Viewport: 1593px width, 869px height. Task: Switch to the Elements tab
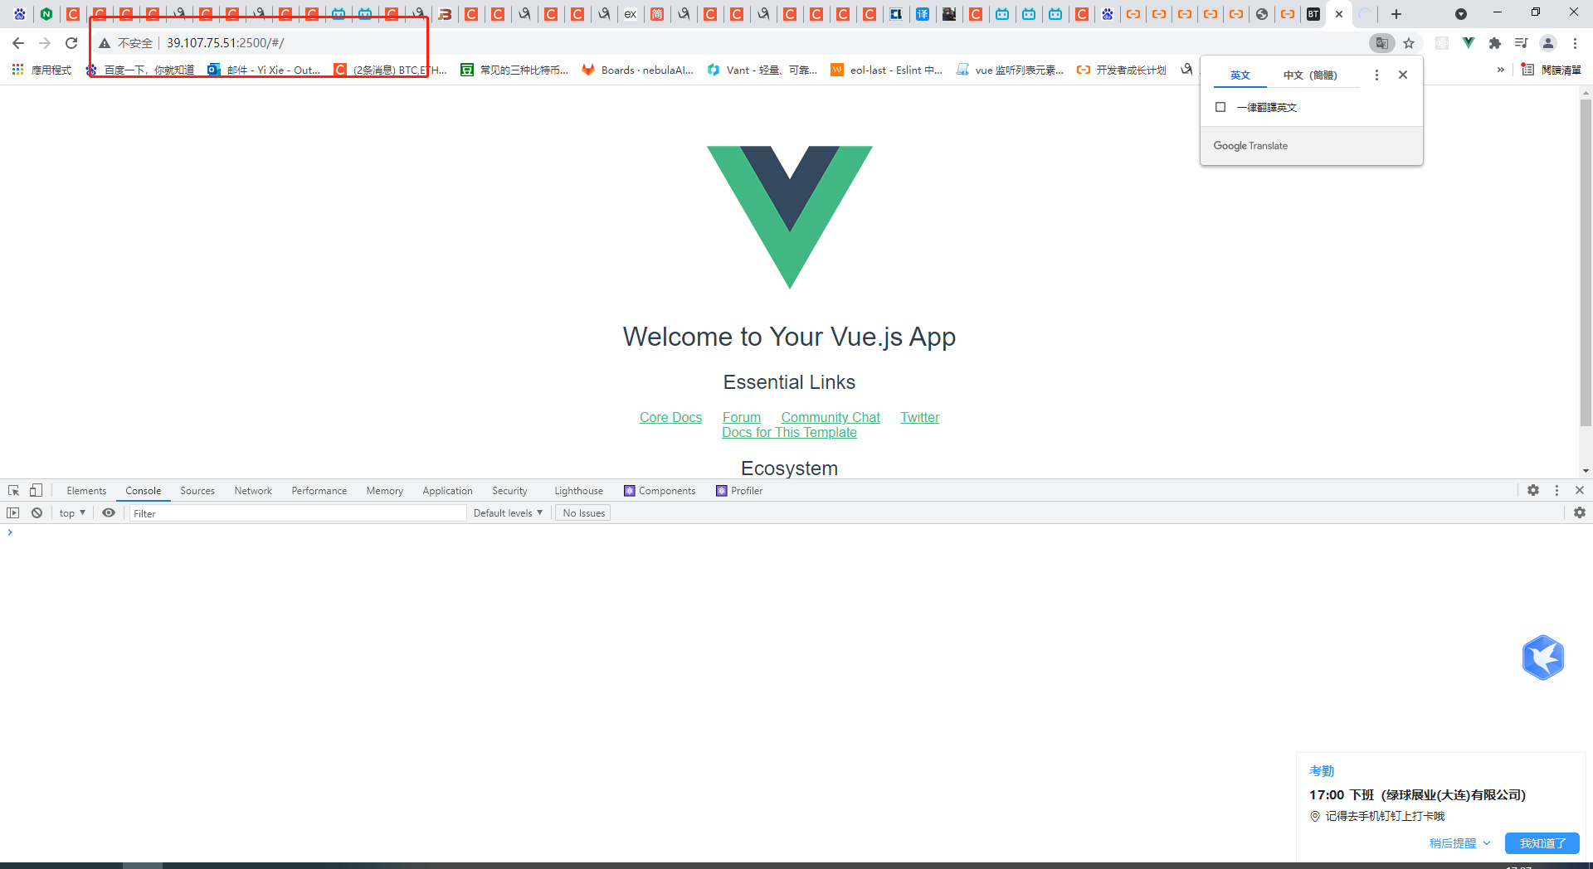86,491
